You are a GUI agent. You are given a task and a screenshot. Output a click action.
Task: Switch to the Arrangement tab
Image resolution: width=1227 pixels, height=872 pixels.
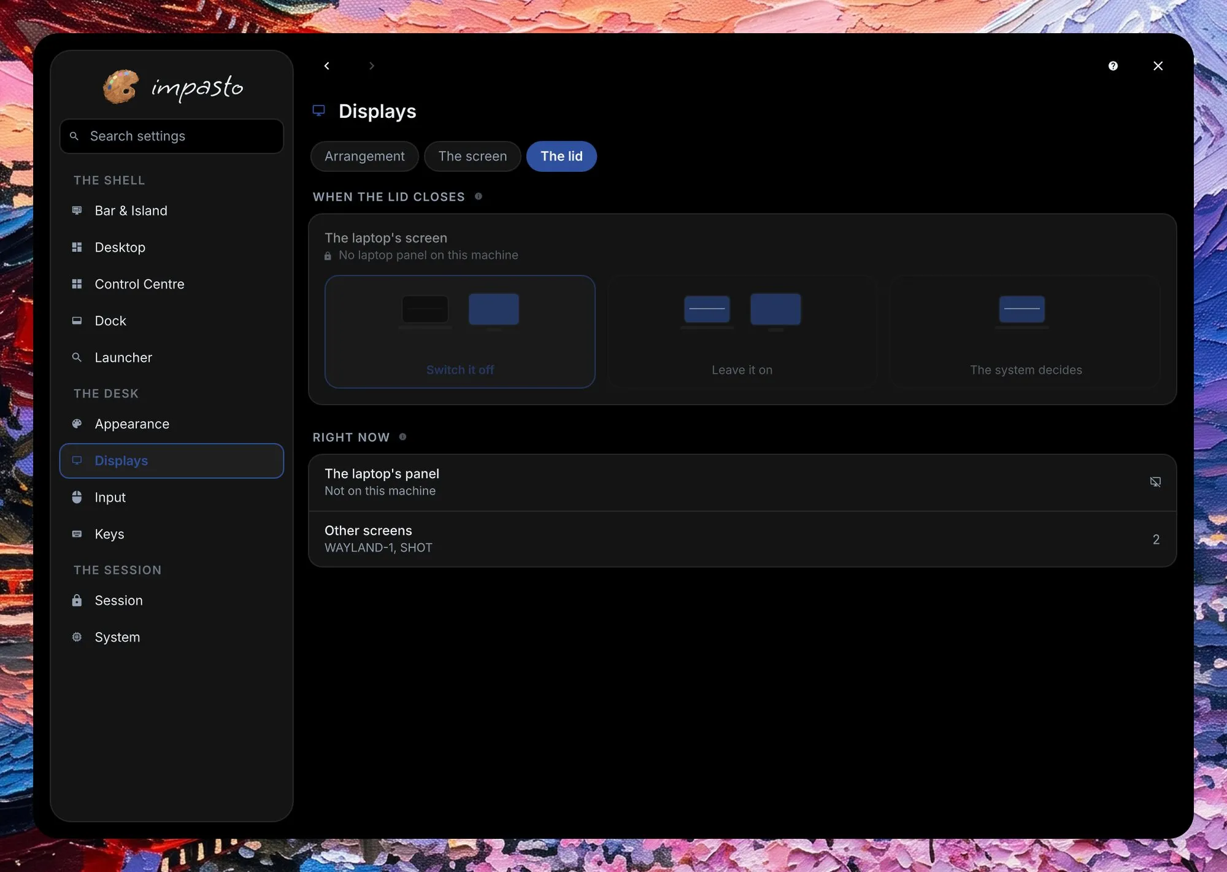tap(364, 156)
